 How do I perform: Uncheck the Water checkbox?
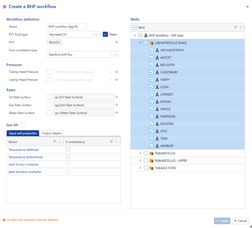point(105,34)
